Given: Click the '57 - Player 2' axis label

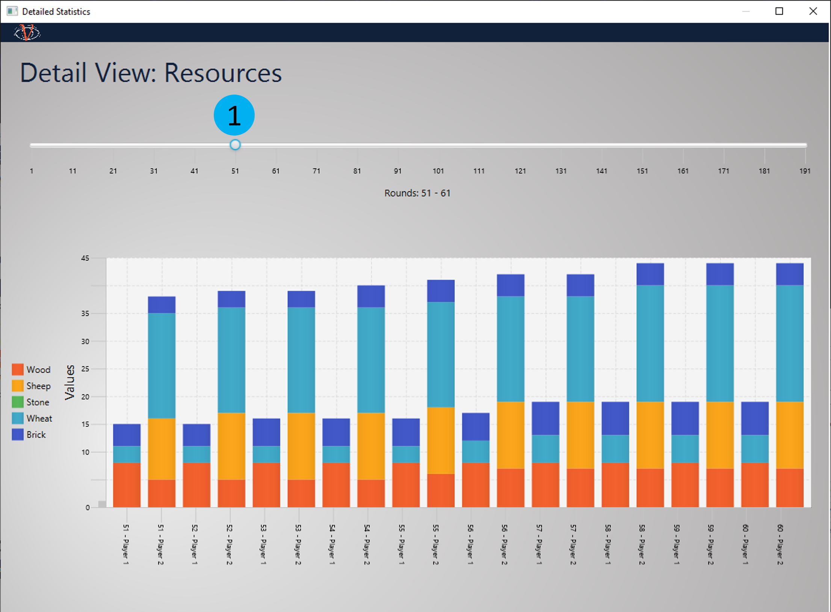Looking at the screenshot, I should point(573,544).
